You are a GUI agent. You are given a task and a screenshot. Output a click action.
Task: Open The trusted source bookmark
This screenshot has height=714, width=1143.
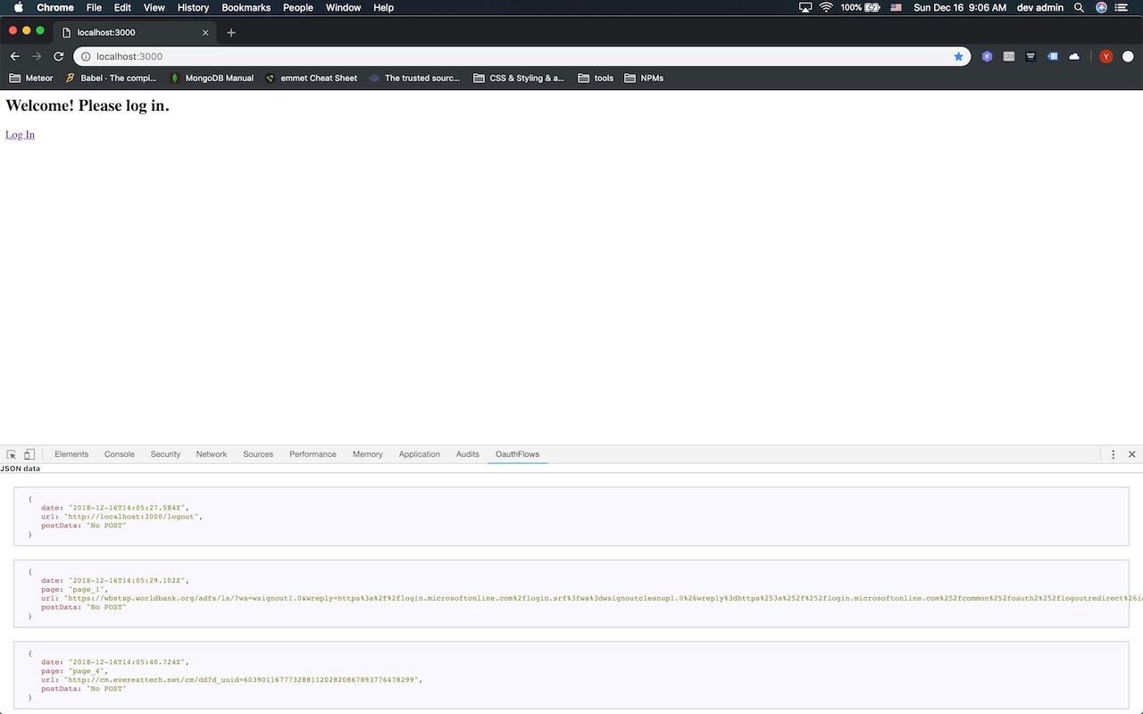click(x=414, y=78)
